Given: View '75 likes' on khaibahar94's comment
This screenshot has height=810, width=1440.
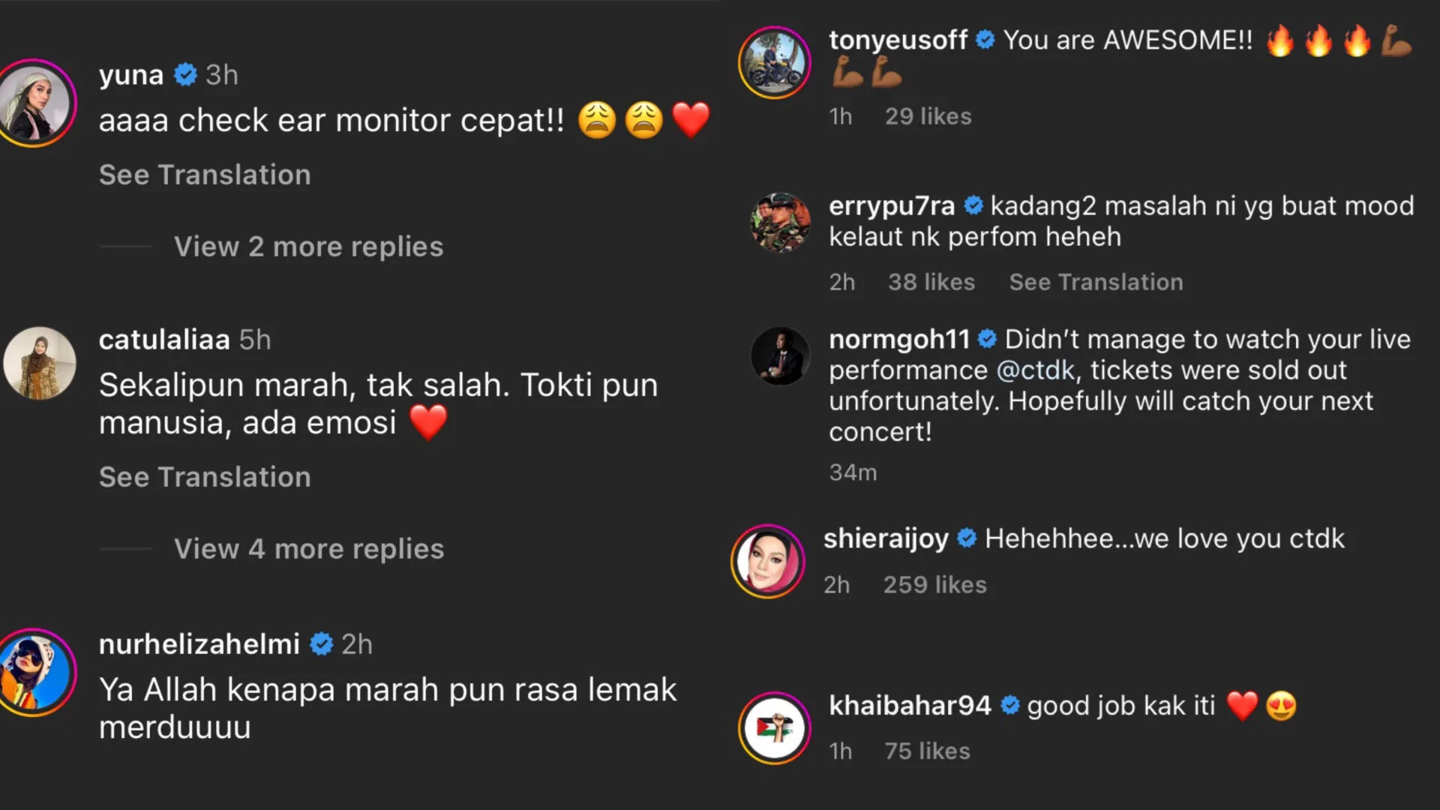Looking at the screenshot, I should pyautogui.click(x=927, y=751).
